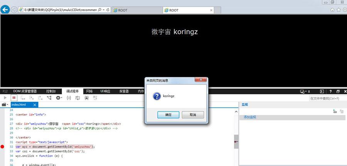
Task: Click the Step out icon
Action: pyautogui.click(x=40, y=98)
